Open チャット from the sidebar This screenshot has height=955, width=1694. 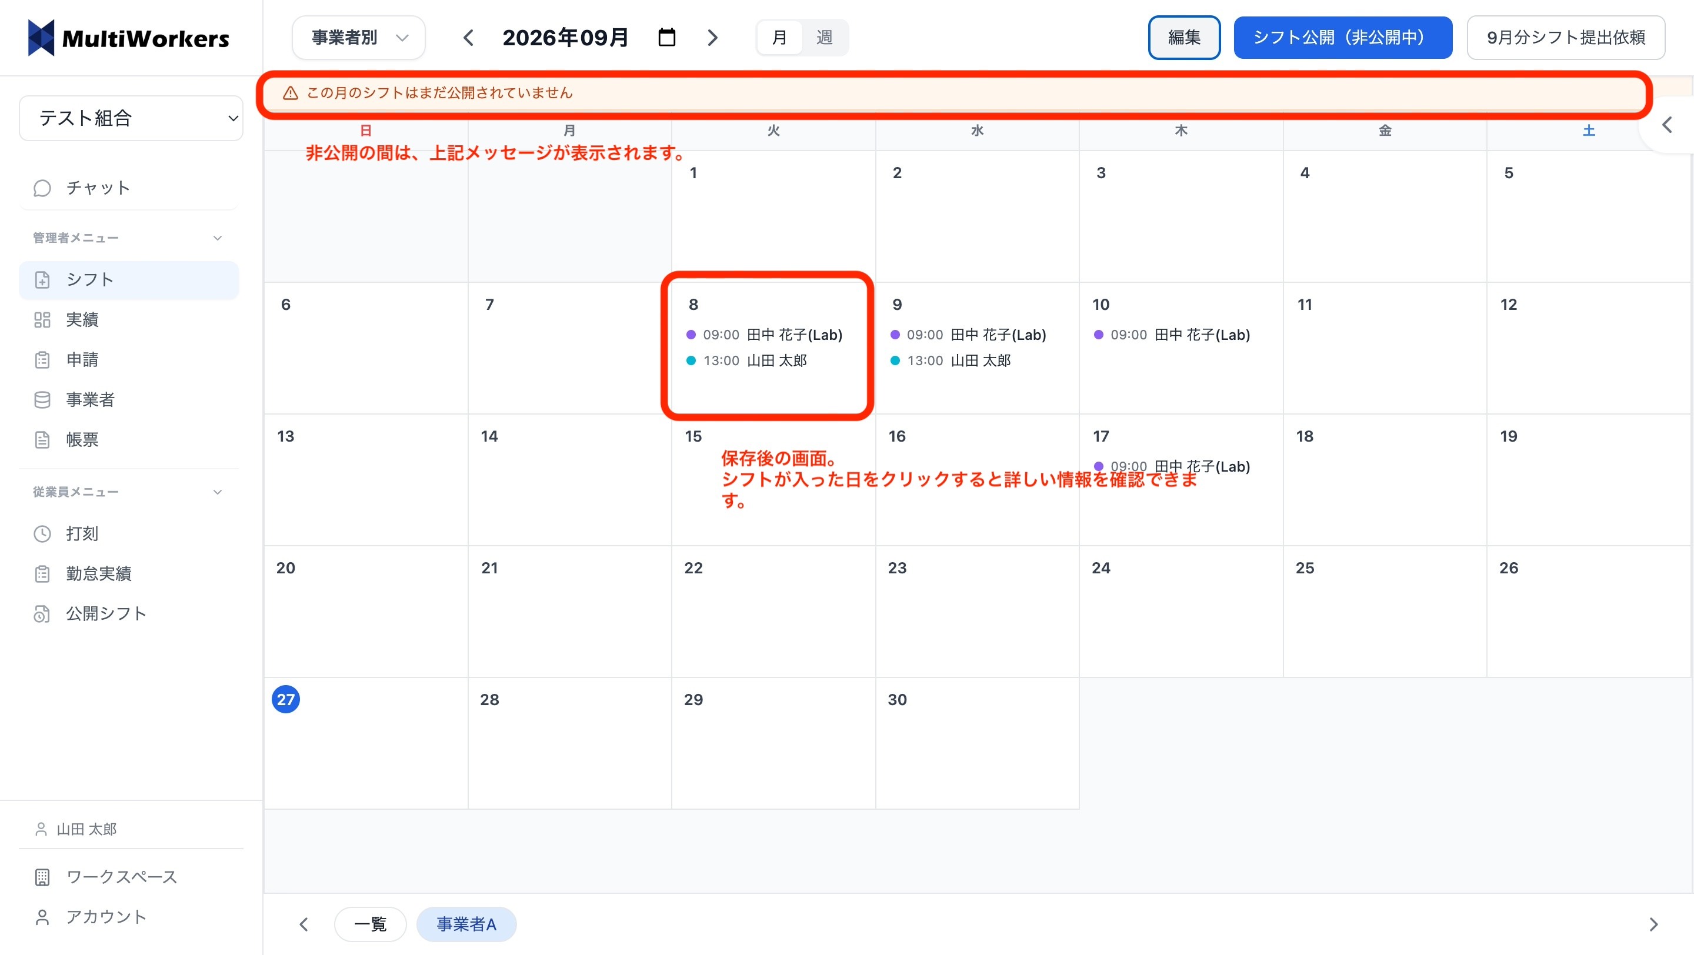[x=129, y=188]
